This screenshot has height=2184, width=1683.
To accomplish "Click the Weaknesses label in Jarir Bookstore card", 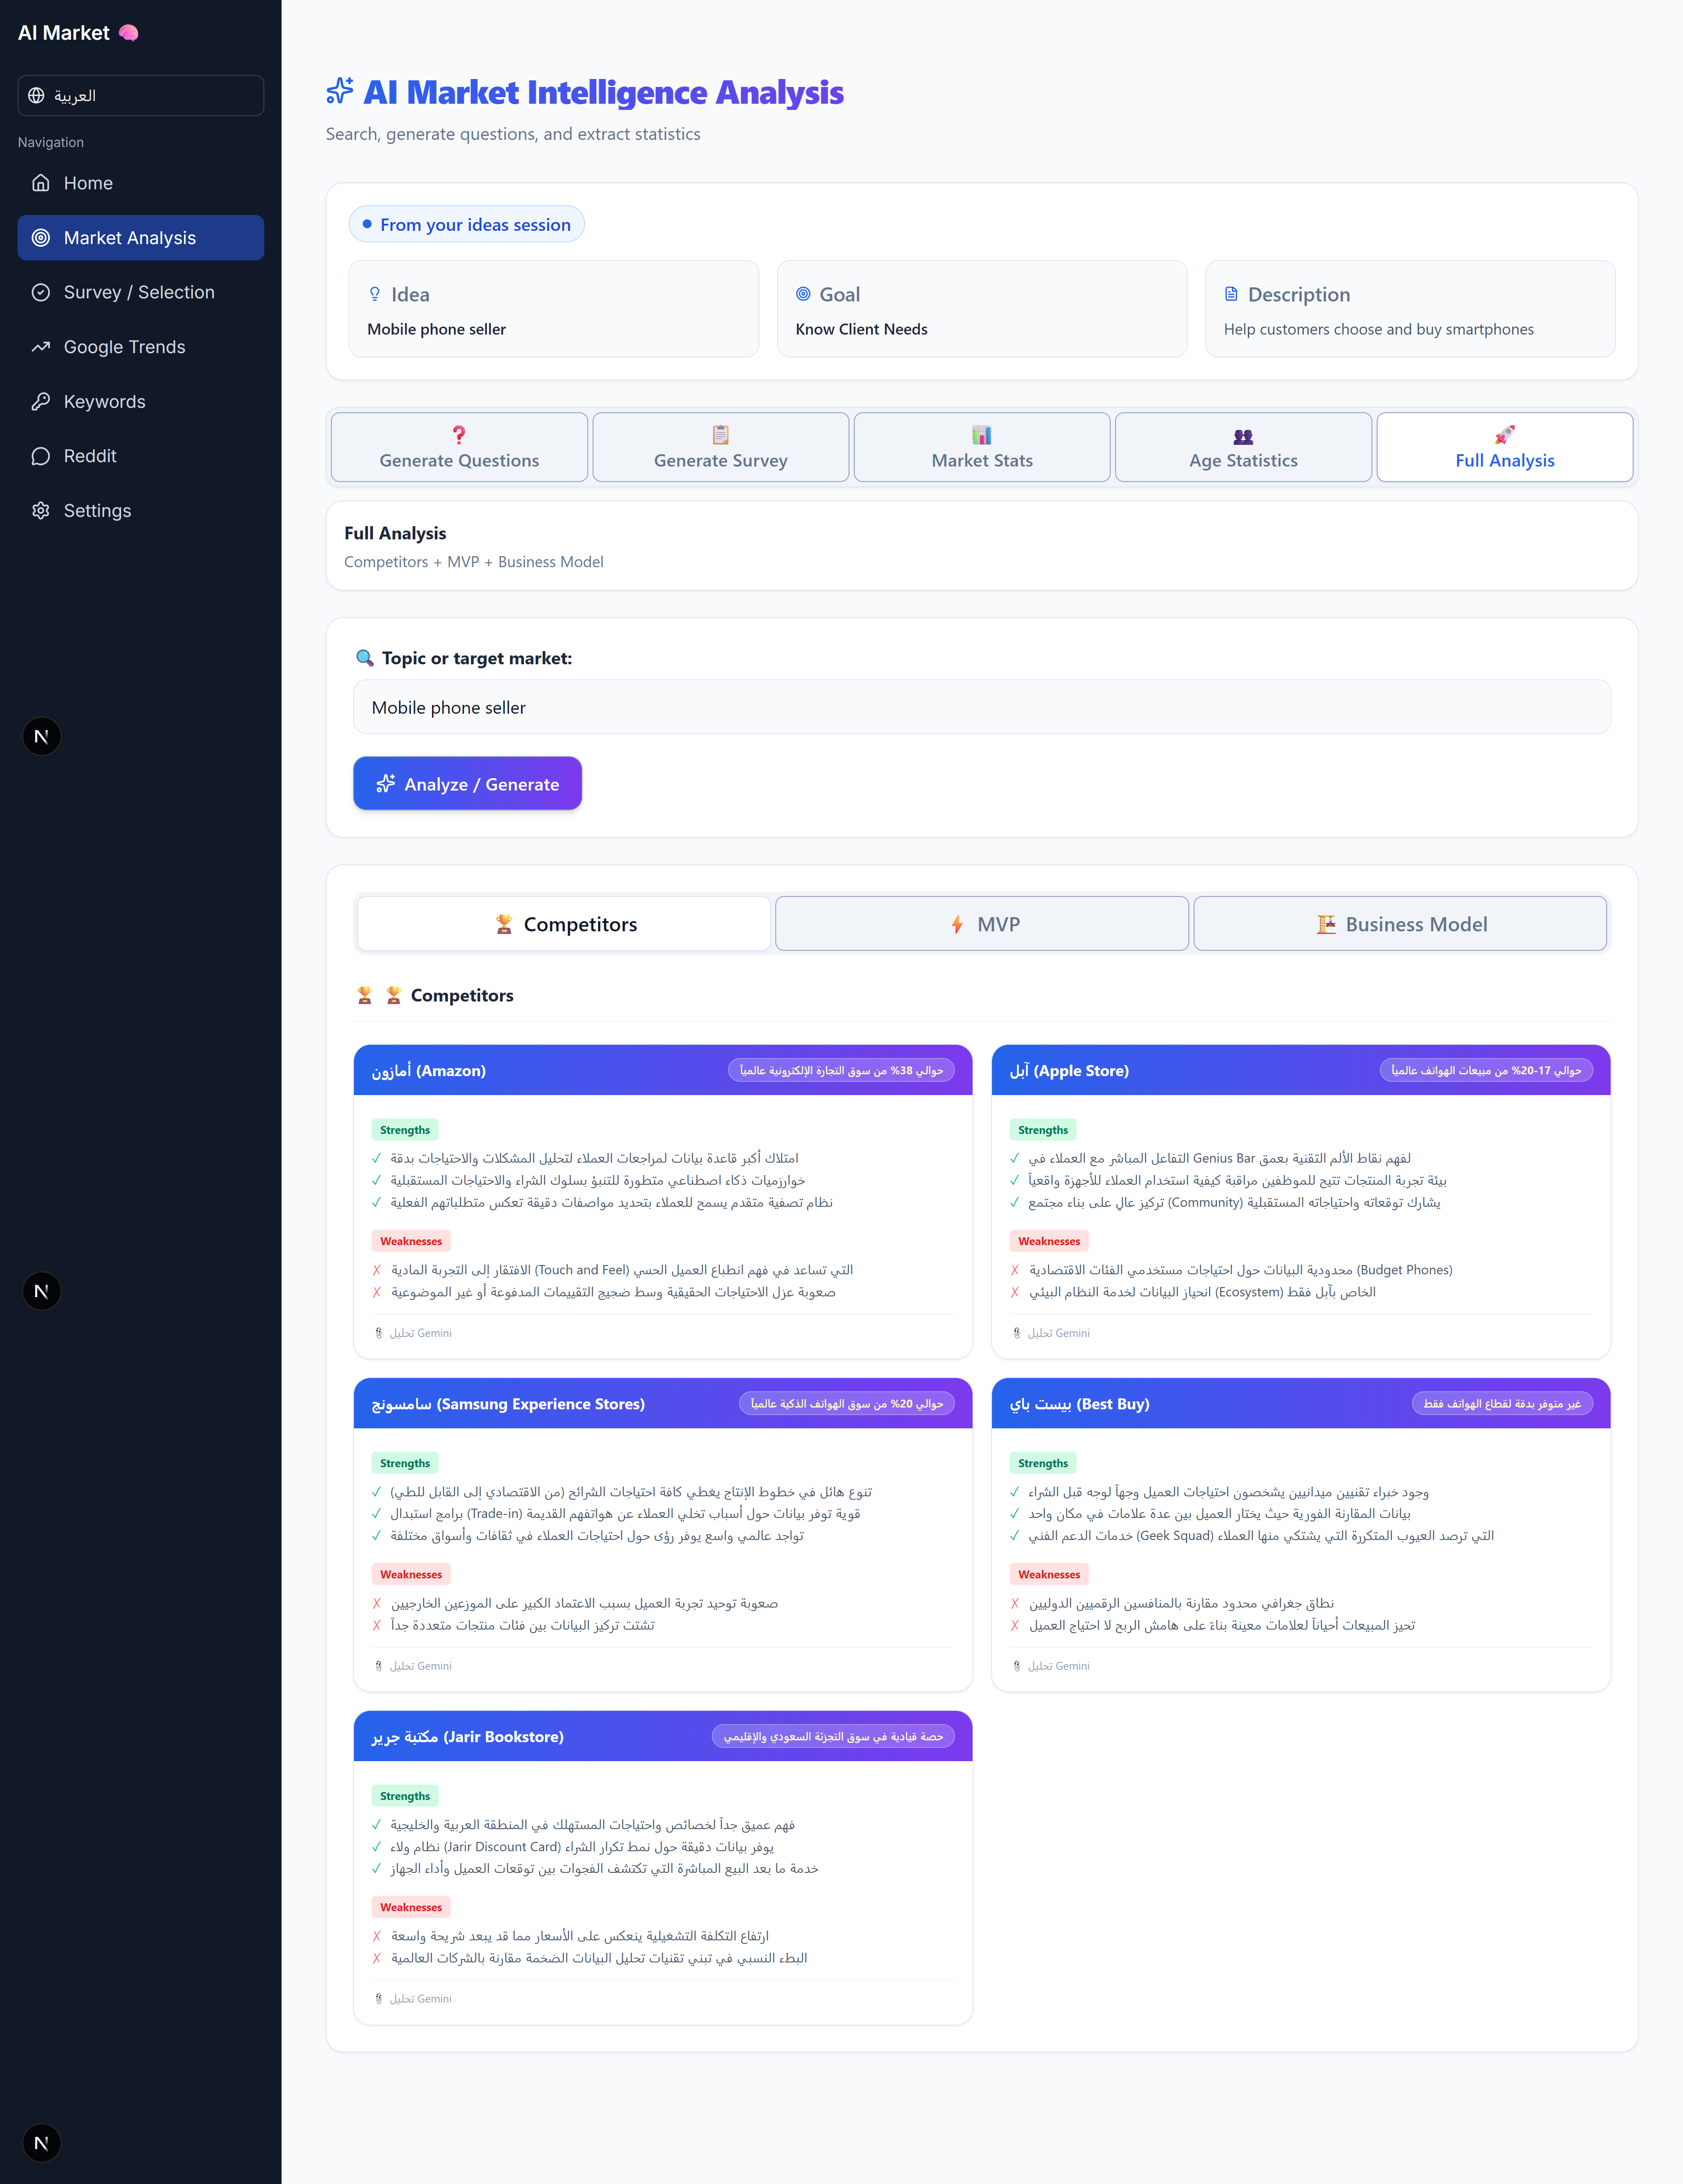I will [x=411, y=1907].
